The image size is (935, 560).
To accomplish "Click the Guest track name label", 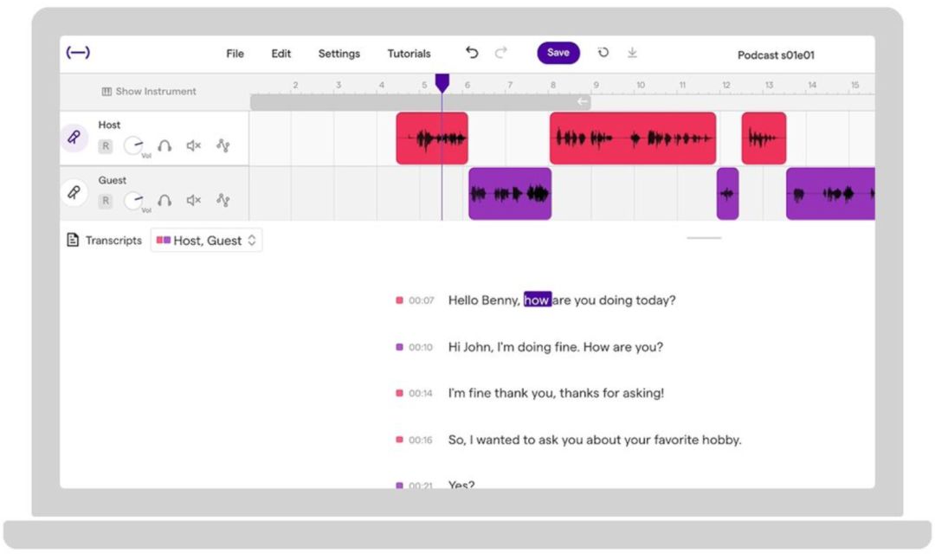I will tap(112, 180).
